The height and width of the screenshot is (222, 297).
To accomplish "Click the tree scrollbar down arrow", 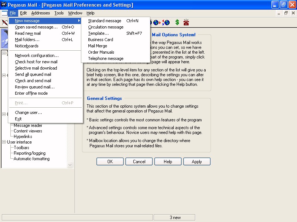I will tap(70, 165).
